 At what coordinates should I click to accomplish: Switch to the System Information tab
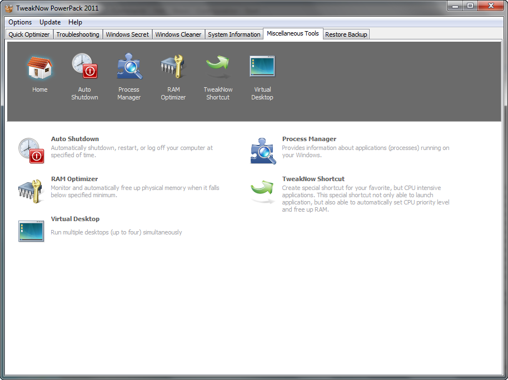[x=234, y=34]
